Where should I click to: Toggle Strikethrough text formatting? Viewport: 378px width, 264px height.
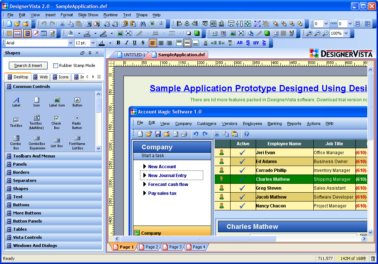tap(143, 43)
